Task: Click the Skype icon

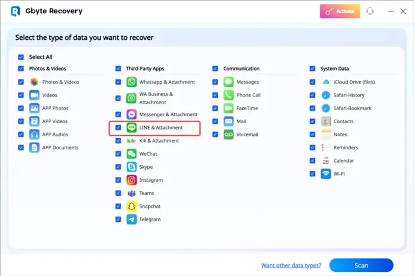Action: 132,167
